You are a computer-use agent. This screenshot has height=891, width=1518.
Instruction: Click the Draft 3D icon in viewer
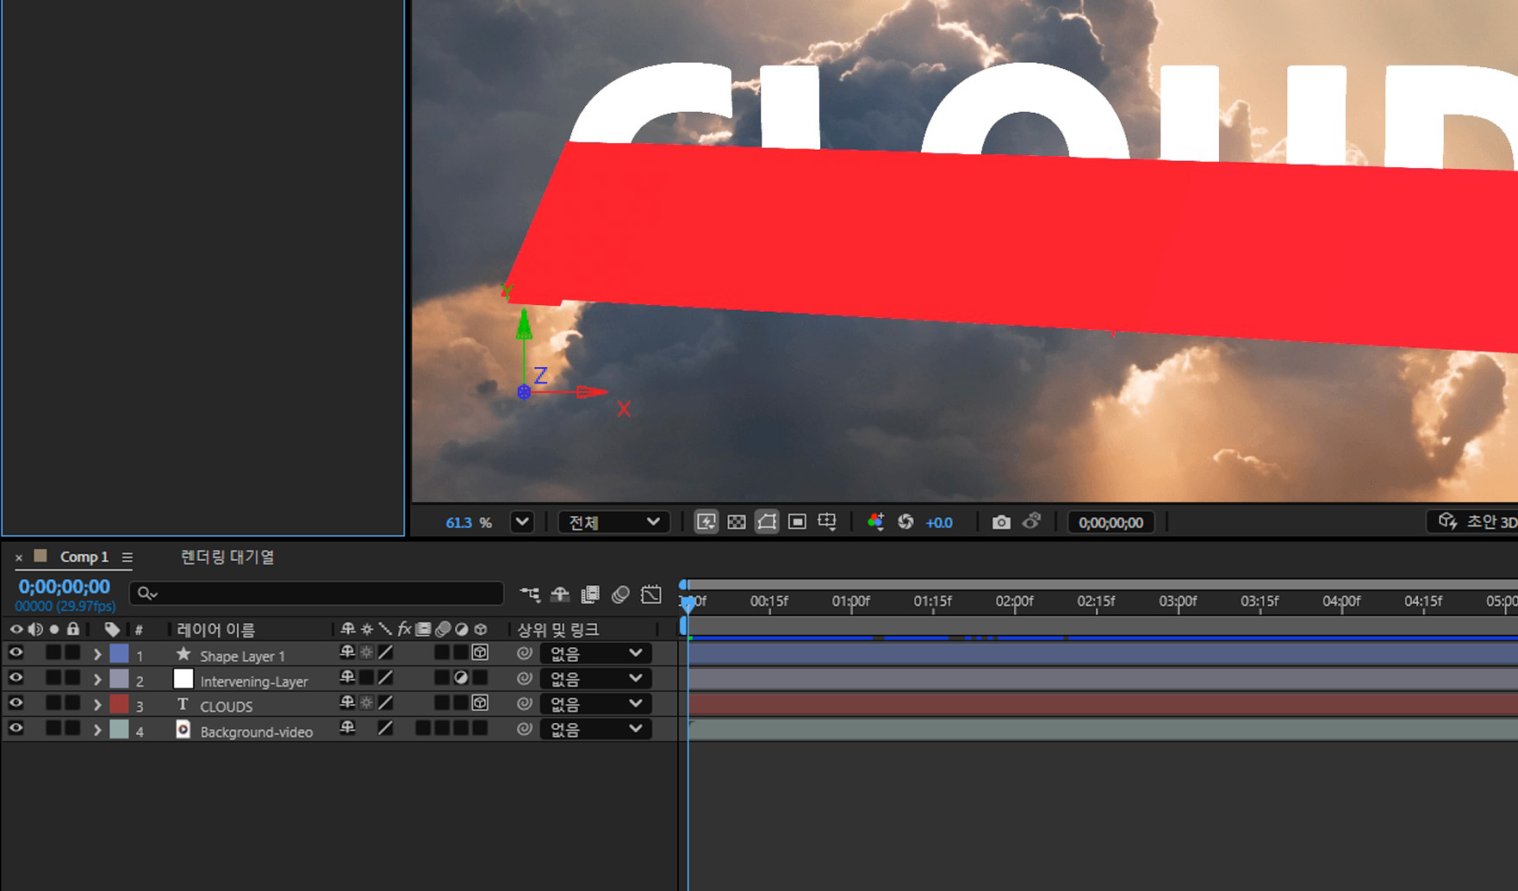click(x=1447, y=521)
